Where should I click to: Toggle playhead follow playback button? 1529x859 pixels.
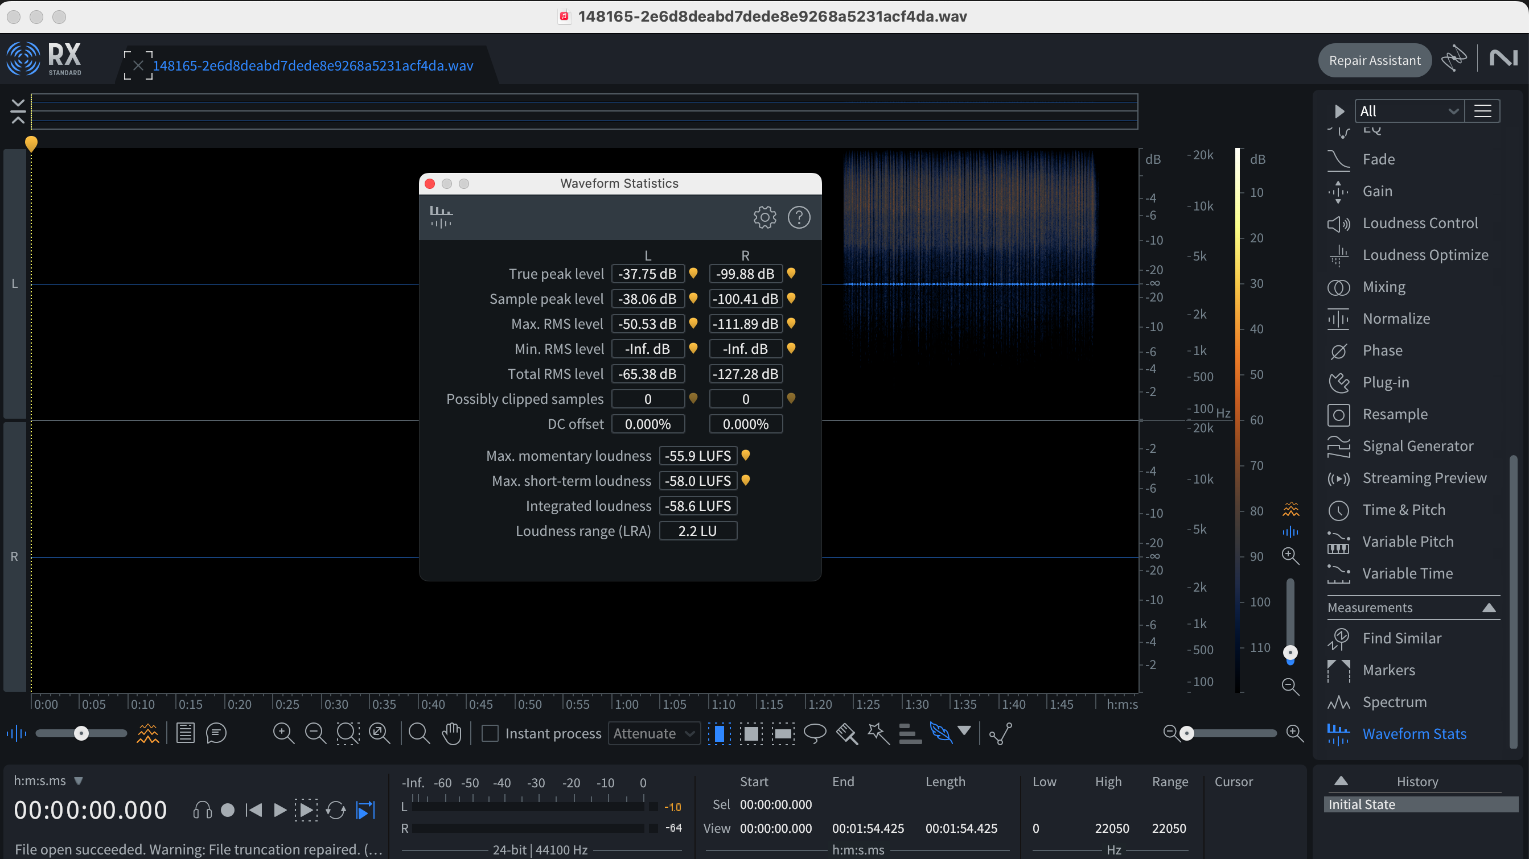click(x=365, y=810)
